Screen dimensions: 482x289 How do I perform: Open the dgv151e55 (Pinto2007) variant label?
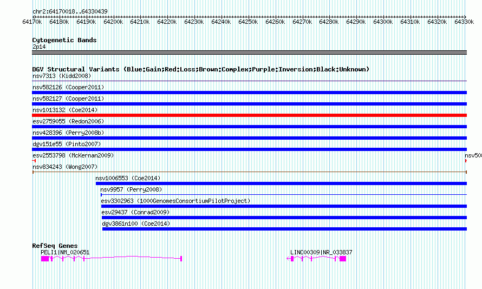(x=67, y=144)
